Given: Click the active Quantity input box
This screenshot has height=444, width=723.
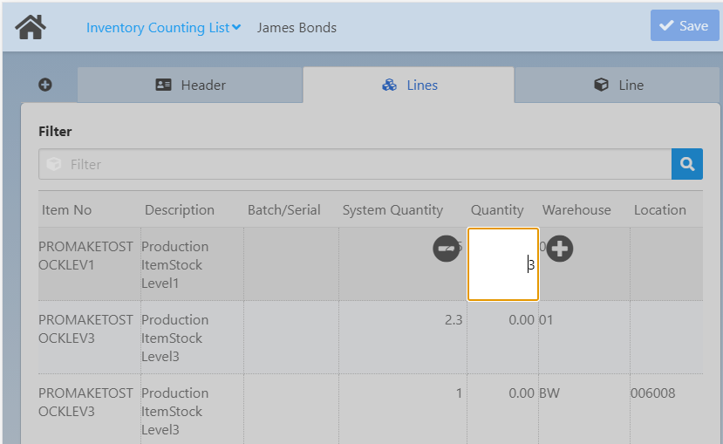Looking at the screenshot, I should pyautogui.click(x=503, y=264).
